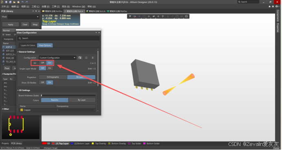Open the .PcbDoc document tab

click(x=117, y=11)
